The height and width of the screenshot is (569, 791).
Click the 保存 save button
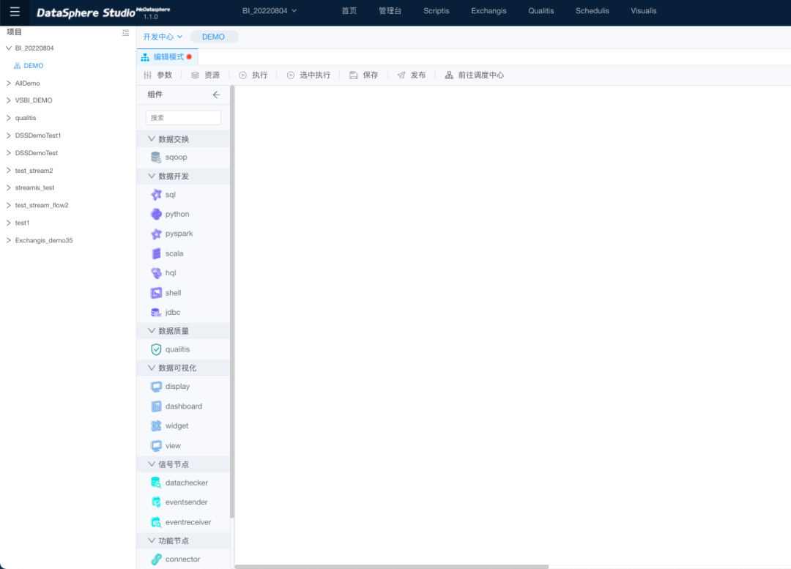coord(364,75)
